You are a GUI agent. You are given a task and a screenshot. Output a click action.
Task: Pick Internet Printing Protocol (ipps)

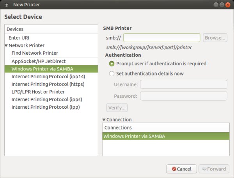click(x=51, y=99)
